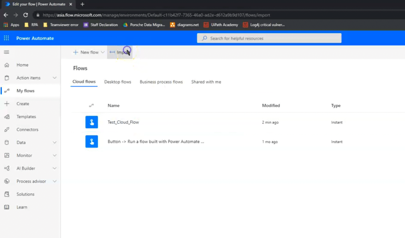Open the New flow dropdown arrow
This screenshot has width=405, height=238.
(103, 52)
